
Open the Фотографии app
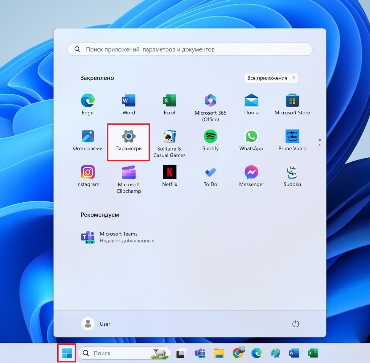88,140
